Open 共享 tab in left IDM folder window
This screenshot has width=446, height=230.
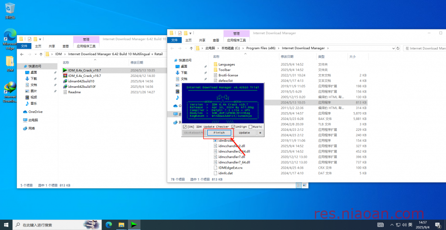point(52,46)
